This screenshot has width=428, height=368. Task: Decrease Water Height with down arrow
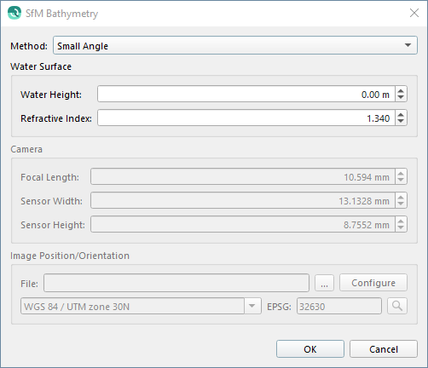[x=401, y=98]
